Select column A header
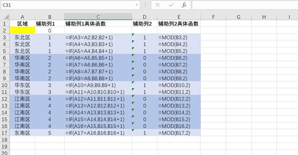The image size is (298, 155). tap(22, 17)
